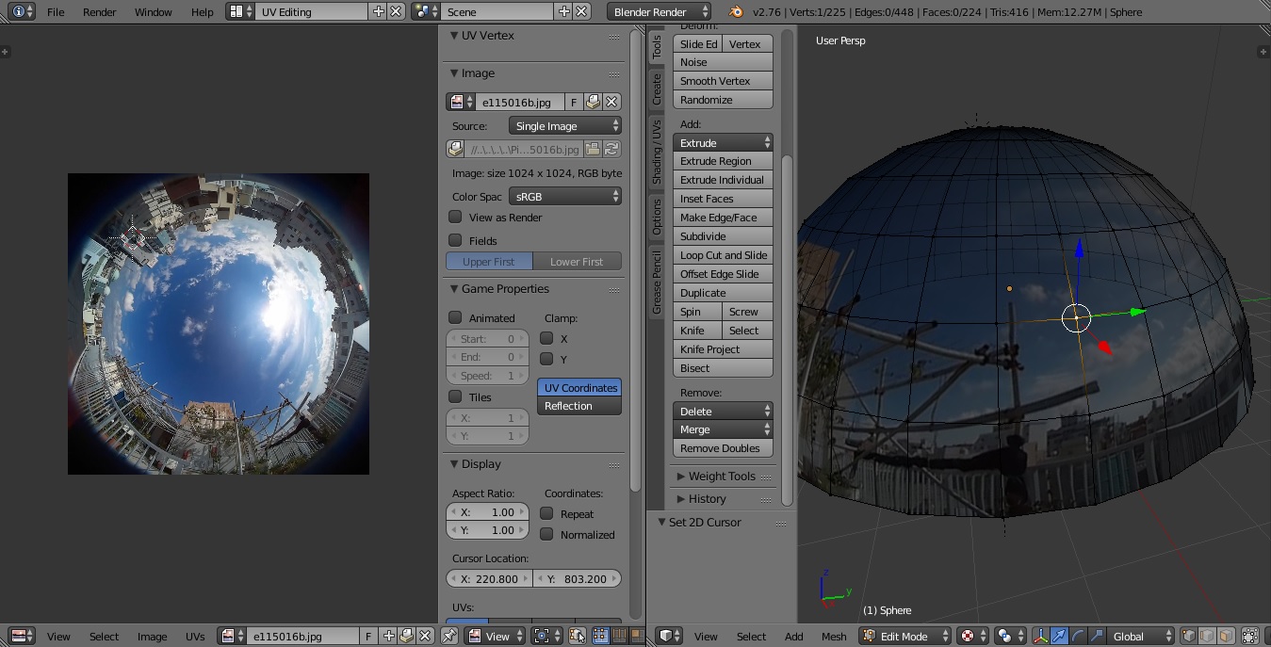This screenshot has height=647, width=1271.
Task: Pack the image using the pin icon
Action: (x=591, y=102)
